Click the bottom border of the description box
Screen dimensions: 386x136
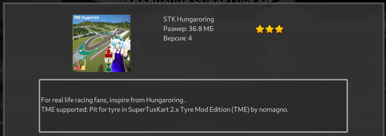tap(193, 132)
